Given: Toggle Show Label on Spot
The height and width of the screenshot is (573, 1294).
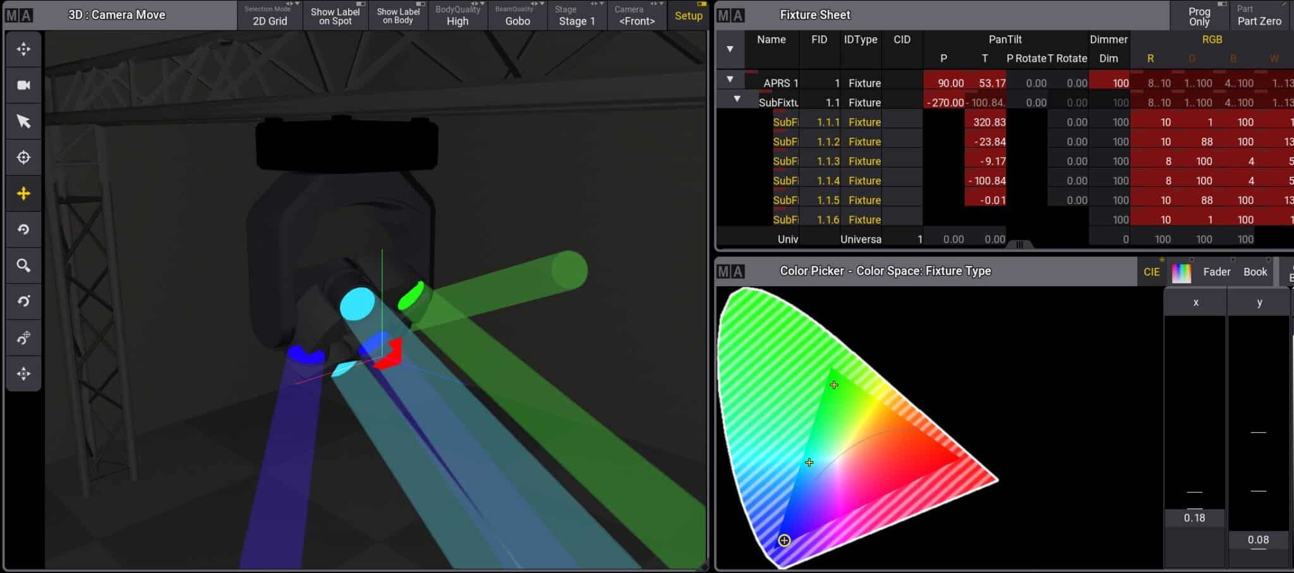Looking at the screenshot, I should coord(335,16).
